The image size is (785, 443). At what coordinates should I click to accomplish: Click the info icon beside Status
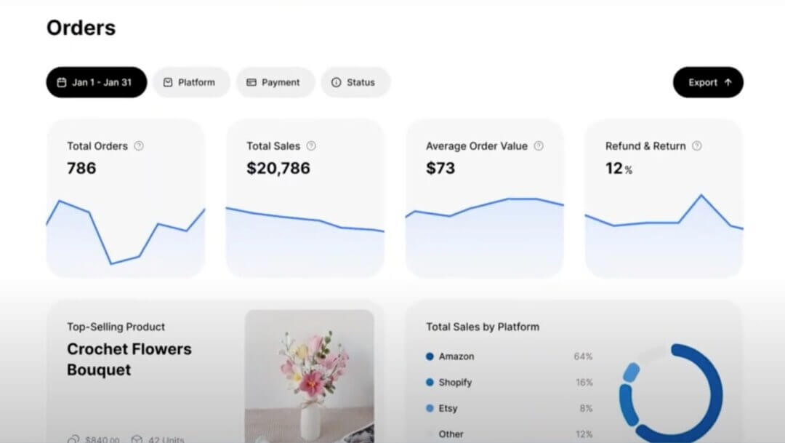(x=337, y=82)
